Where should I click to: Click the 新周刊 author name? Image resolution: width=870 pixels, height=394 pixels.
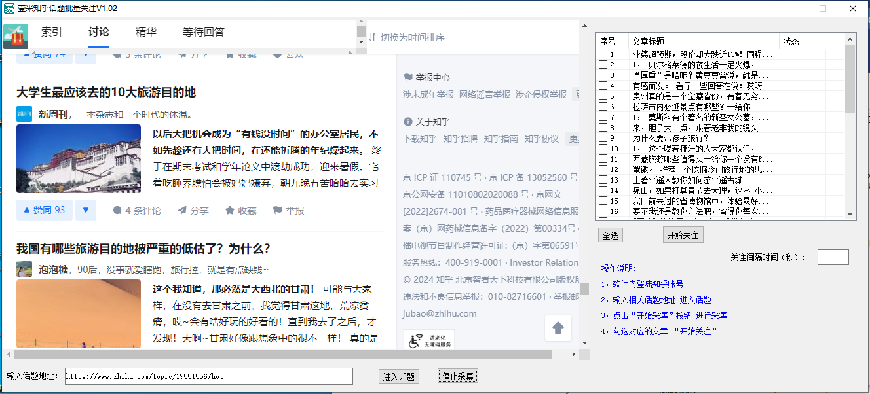pyautogui.click(x=53, y=115)
